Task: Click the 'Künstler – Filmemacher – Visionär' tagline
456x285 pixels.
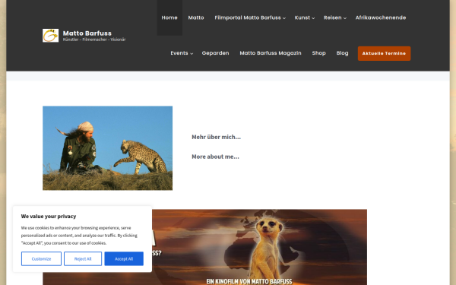Action: (x=94, y=40)
